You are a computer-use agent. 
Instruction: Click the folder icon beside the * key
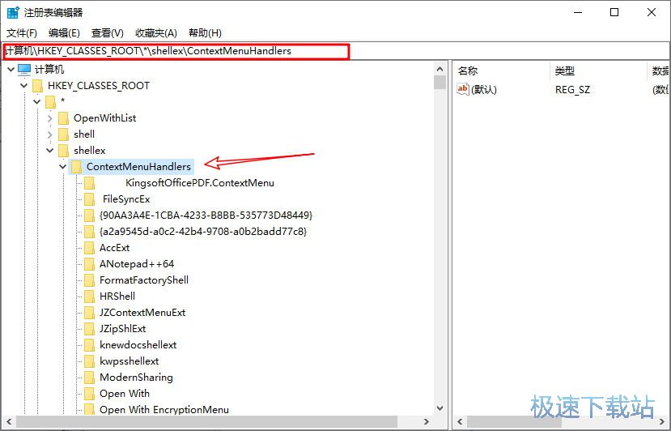point(50,102)
